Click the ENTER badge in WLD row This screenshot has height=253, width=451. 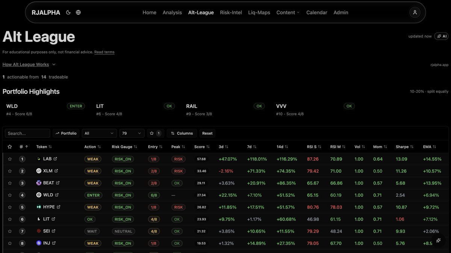pyautogui.click(x=92, y=195)
